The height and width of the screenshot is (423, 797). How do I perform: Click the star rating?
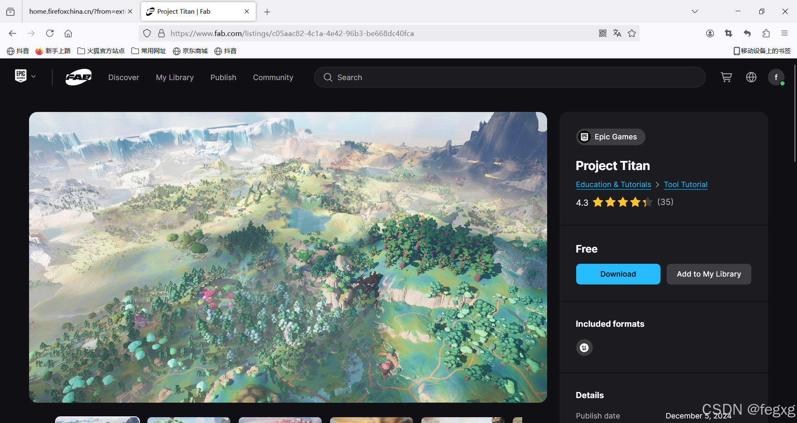[x=623, y=202]
